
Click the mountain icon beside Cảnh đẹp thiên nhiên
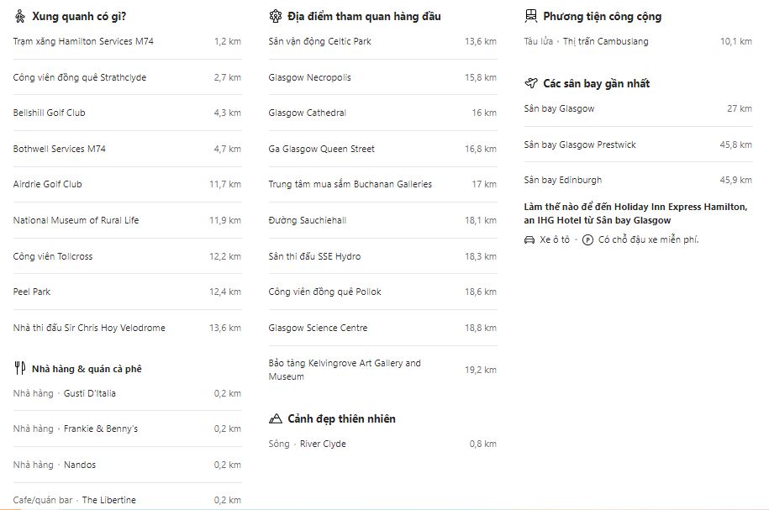275,418
